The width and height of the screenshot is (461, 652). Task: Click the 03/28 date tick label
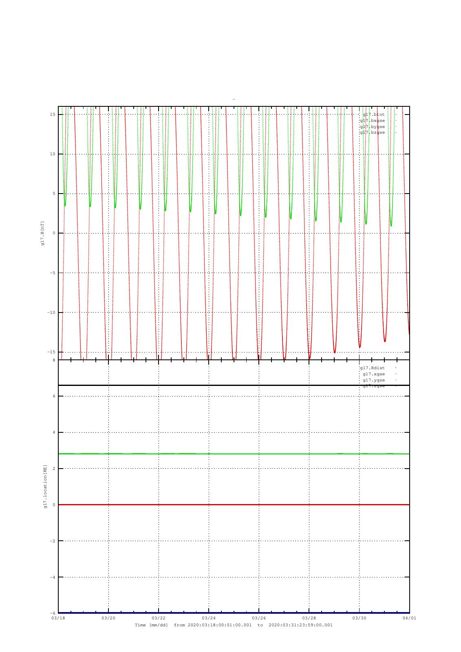click(309, 618)
